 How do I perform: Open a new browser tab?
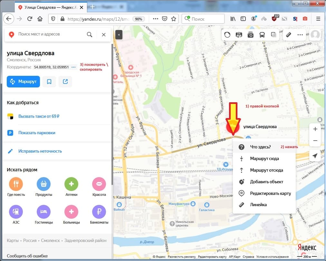tap(92, 7)
